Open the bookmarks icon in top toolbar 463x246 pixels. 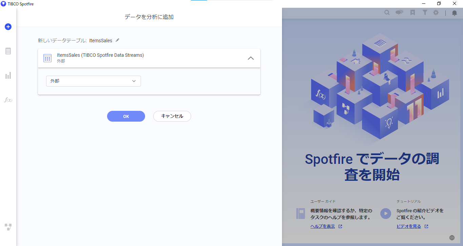pyautogui.click(x=412, y=13)
